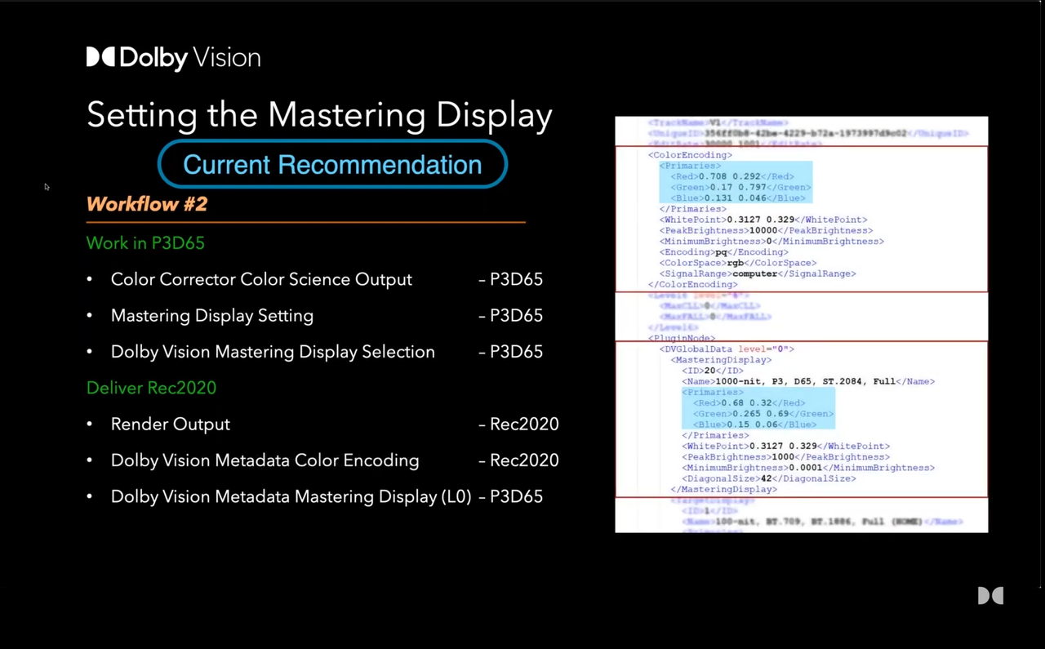Screen dimensions: 1045x649
Task: Click the Blue 0.15 0.06 XML line
Action: click(x=754, y=425)
